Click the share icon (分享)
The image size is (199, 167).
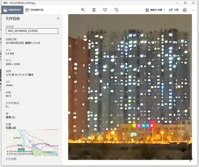171,10
